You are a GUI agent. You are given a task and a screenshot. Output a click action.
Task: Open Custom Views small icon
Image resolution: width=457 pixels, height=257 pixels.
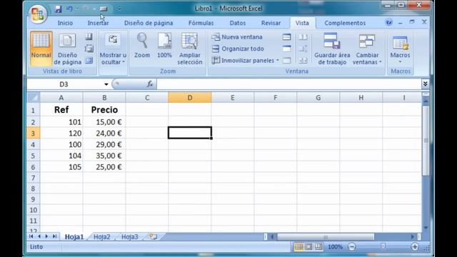click(89, 49)
